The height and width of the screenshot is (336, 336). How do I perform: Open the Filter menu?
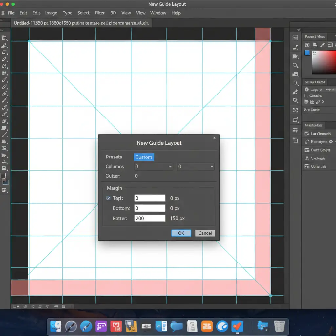click(100, 13)
